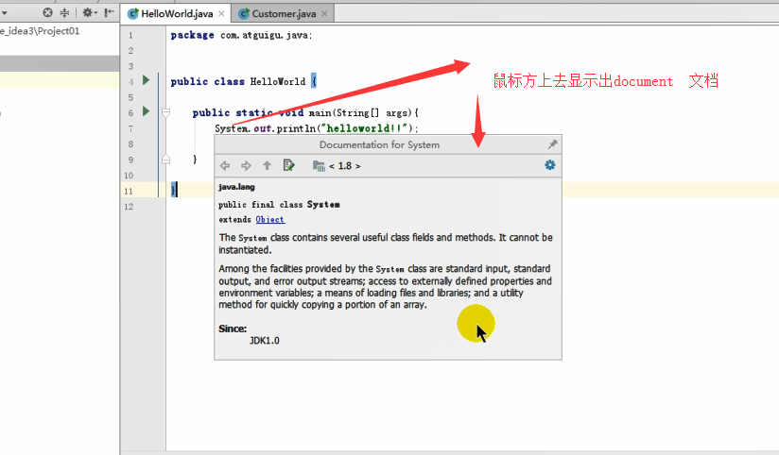The height and width of the screenshot is (455, 779).
Task: Click the external documentation library icon
Action: pos(319,166)
